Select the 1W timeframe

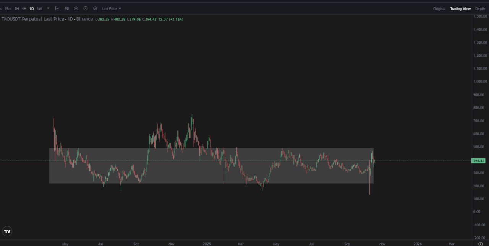(x=39, y=8)
